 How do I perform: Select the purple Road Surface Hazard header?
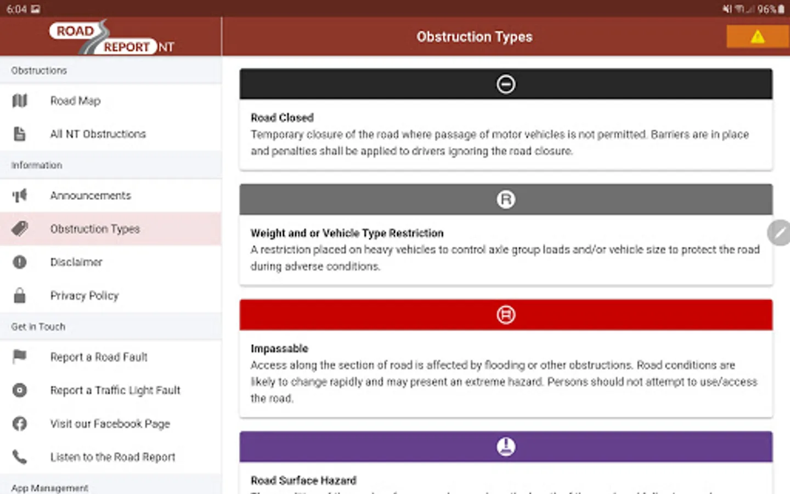click(505, 446)
